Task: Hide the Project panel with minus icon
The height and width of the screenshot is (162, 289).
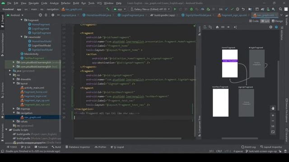Action: coord(58,15)
